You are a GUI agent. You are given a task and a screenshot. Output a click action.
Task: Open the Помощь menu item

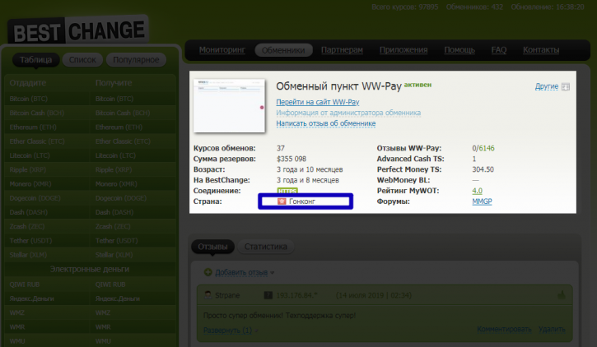459,50
